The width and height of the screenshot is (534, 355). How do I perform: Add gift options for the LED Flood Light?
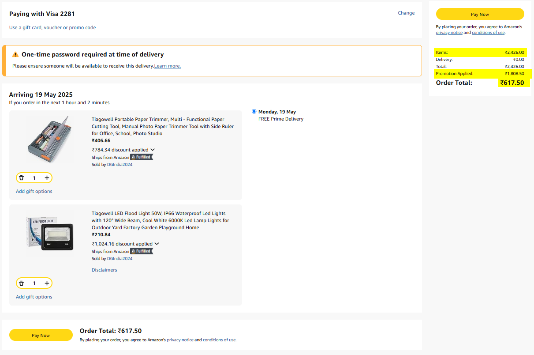coord(34,297)
